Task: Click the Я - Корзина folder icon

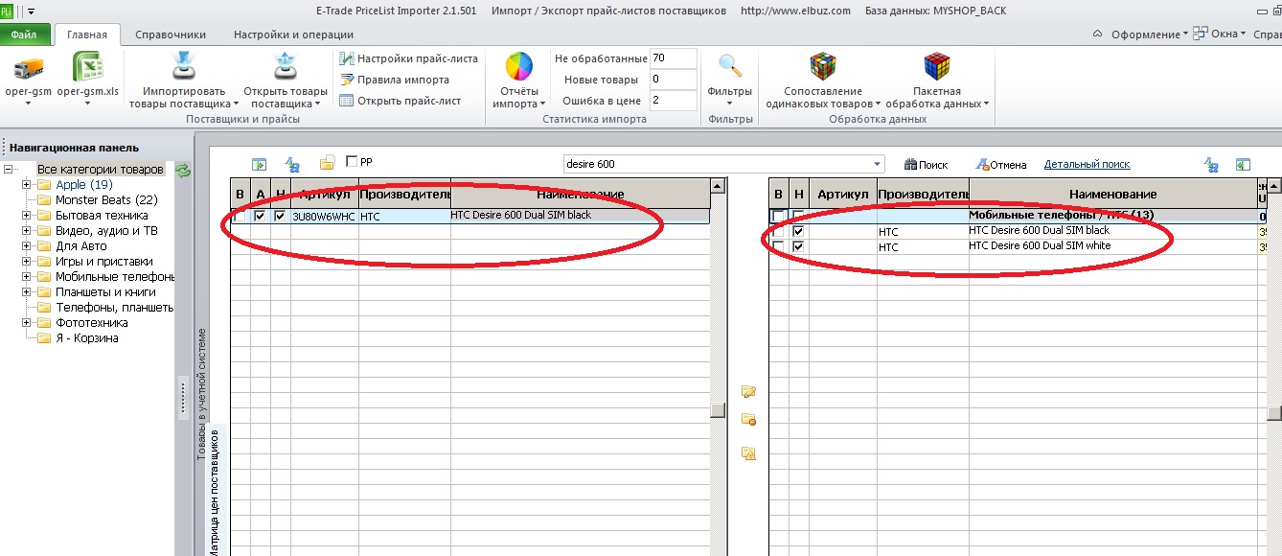Action: click(x=44, y=338)
